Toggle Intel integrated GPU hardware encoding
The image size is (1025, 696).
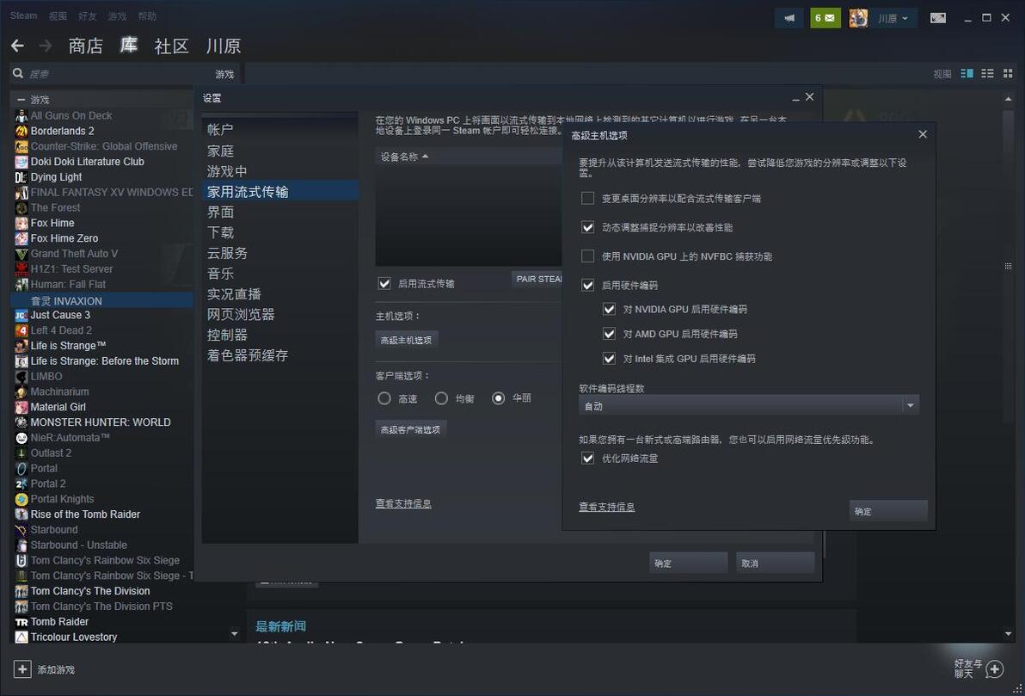pos(610,359)
